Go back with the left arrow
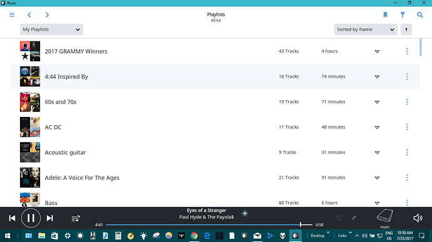 (29, 15)
